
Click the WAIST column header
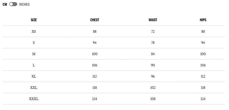pyautogui.click(x=153, y=20)
